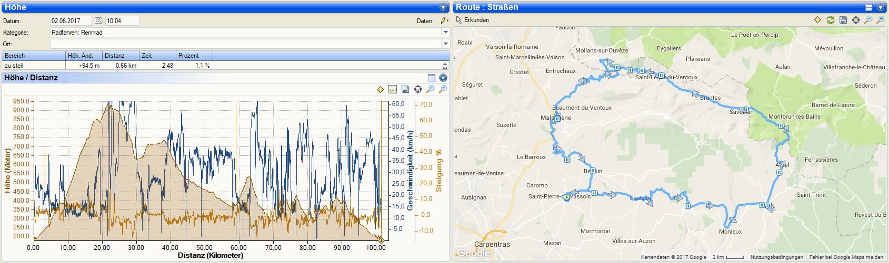889x263 pixels.
Task: Open the Kategorie dropdown
Action: tap(446, 33)
